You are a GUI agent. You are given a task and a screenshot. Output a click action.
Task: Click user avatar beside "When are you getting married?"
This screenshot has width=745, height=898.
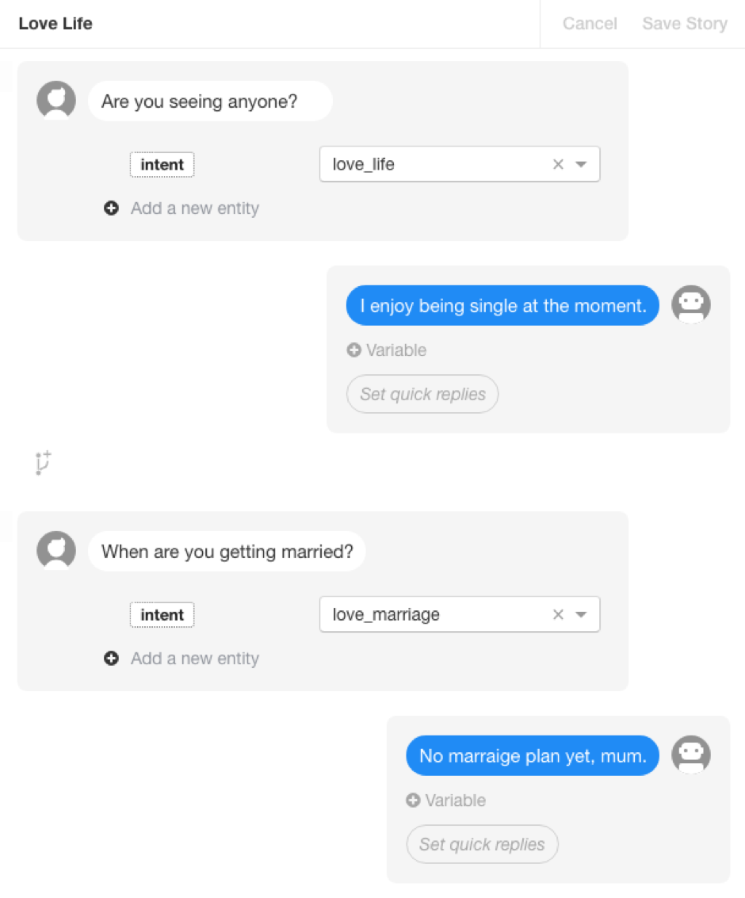56,551
